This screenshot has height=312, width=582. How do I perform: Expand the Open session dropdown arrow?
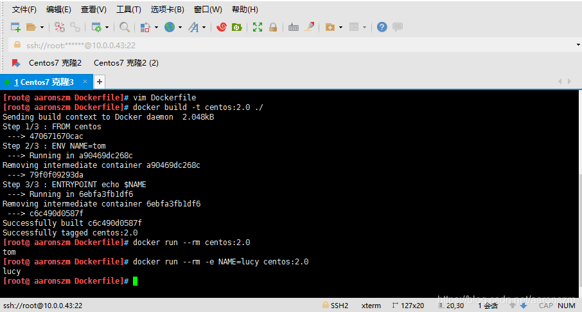pyautogui.click(x=42, y=27)
